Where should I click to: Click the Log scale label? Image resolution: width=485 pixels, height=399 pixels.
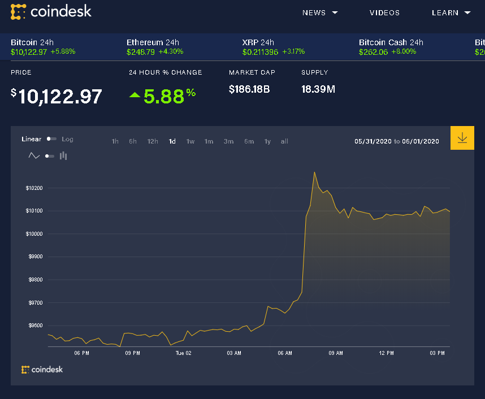[x=67, y=139]
